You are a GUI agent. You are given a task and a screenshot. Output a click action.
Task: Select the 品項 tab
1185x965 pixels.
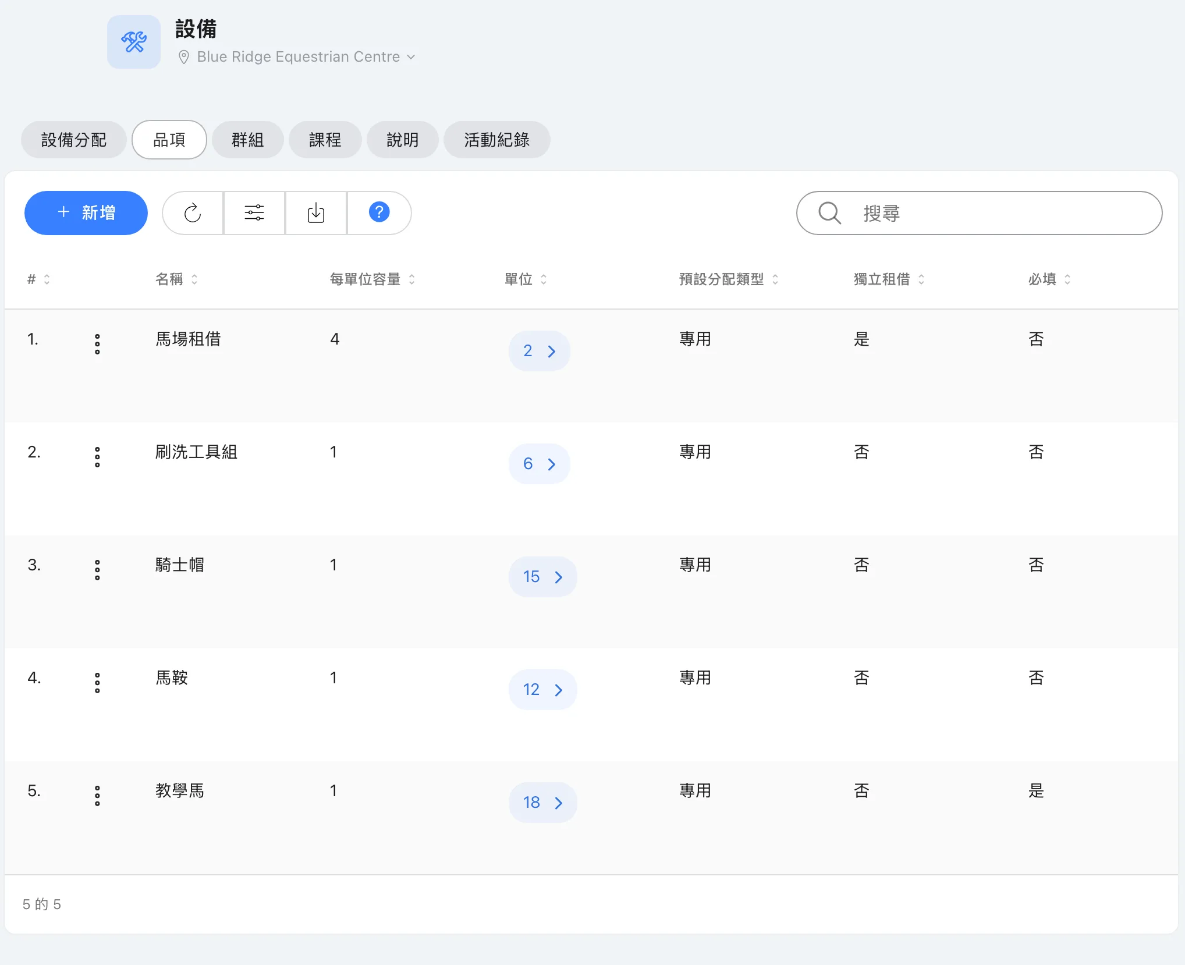click(x=169, y=140)
